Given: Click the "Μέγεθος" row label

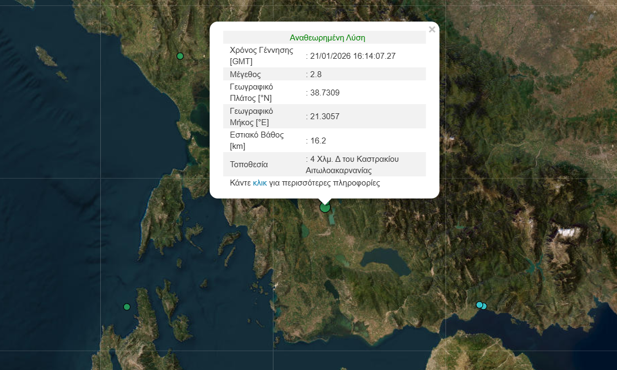Looking at the screenshot, I should (x=245, y=74).
